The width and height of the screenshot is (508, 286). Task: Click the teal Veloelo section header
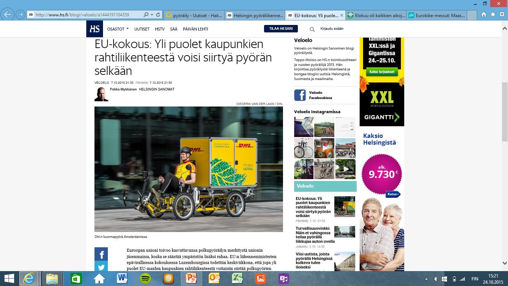pyautogui.click(x=325, y=186)
